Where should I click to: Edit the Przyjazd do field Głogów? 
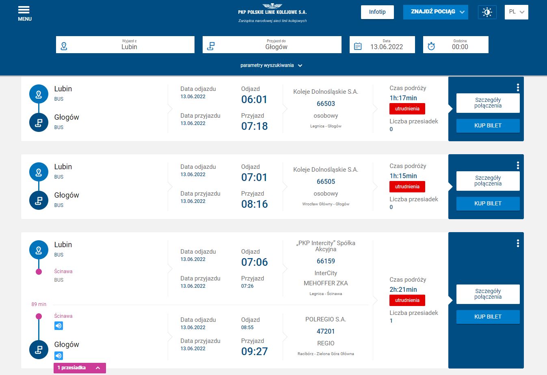coord(272,45)
